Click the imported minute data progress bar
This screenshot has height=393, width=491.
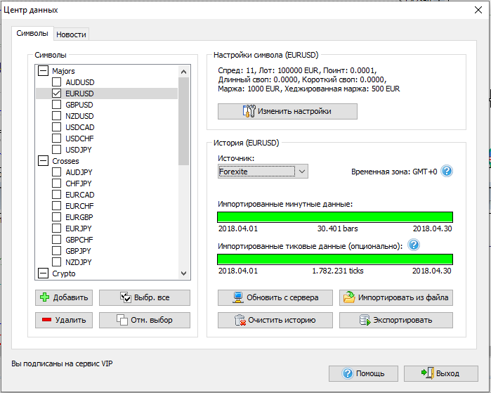pos(335,217)
